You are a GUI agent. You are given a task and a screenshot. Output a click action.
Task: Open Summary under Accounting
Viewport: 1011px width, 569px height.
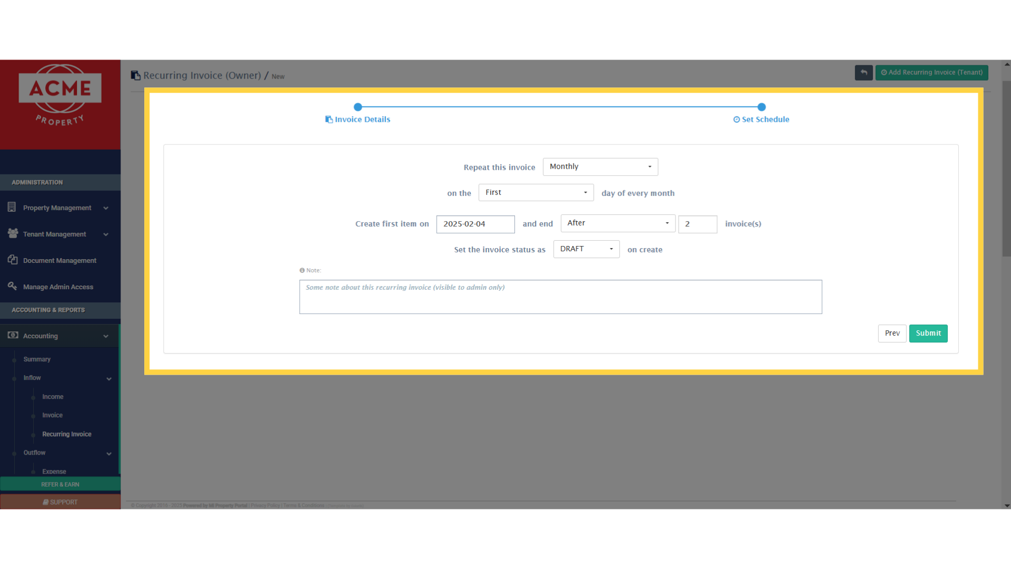[x=37, y=359]
